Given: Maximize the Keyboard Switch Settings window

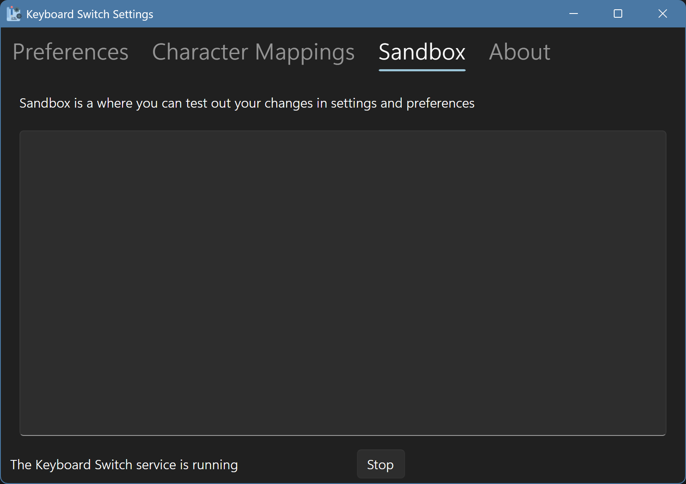Looking at the screenshot, I should 618,14.
